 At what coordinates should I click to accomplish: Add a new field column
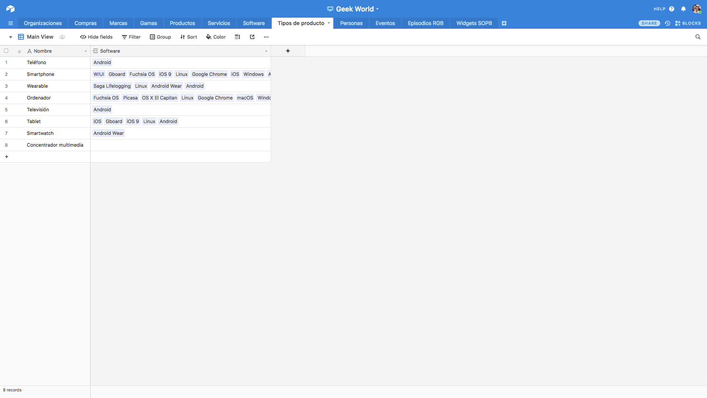pos(288,51)
